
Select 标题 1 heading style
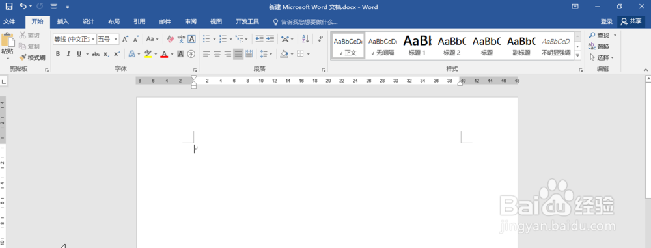[417, 46]
